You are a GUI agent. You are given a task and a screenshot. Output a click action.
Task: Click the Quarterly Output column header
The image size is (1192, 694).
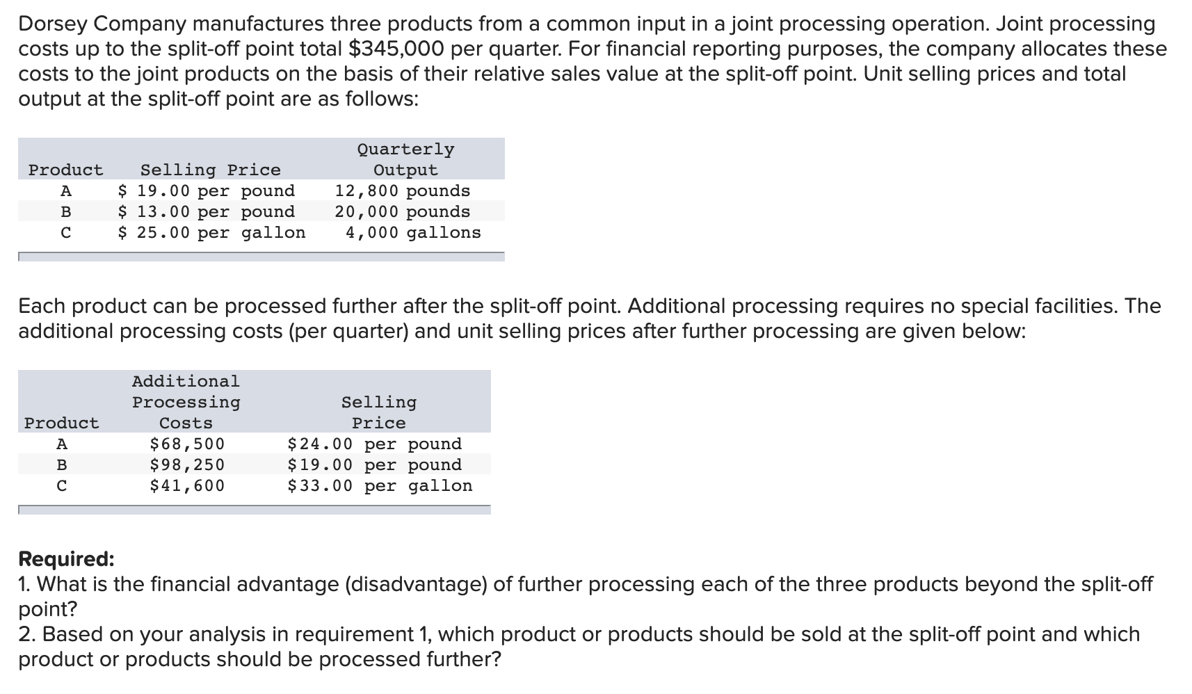click(x=405, y=159)
